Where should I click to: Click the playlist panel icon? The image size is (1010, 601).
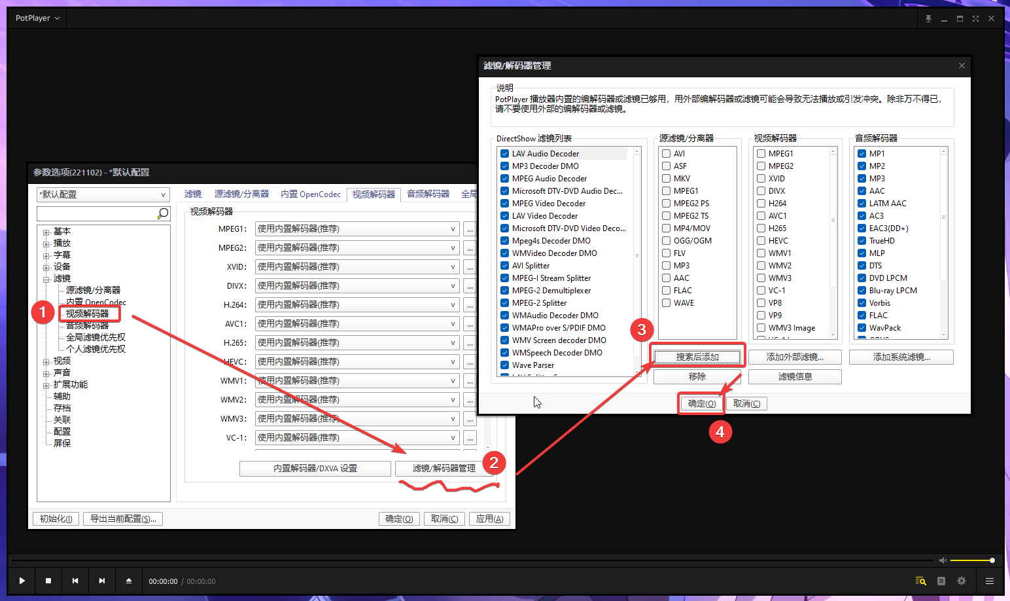coord(941,581)
